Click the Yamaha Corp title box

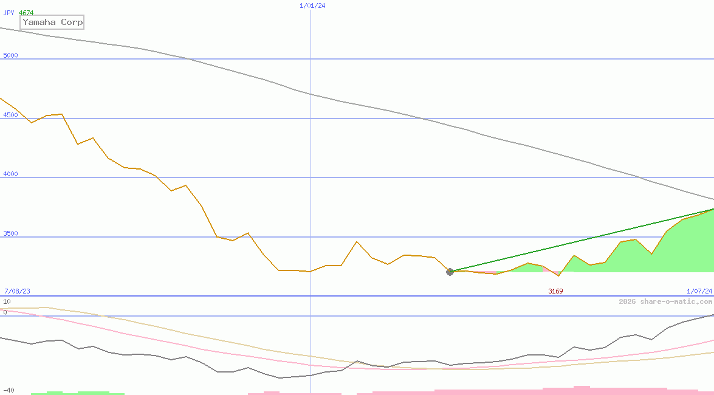pos(52,22)
